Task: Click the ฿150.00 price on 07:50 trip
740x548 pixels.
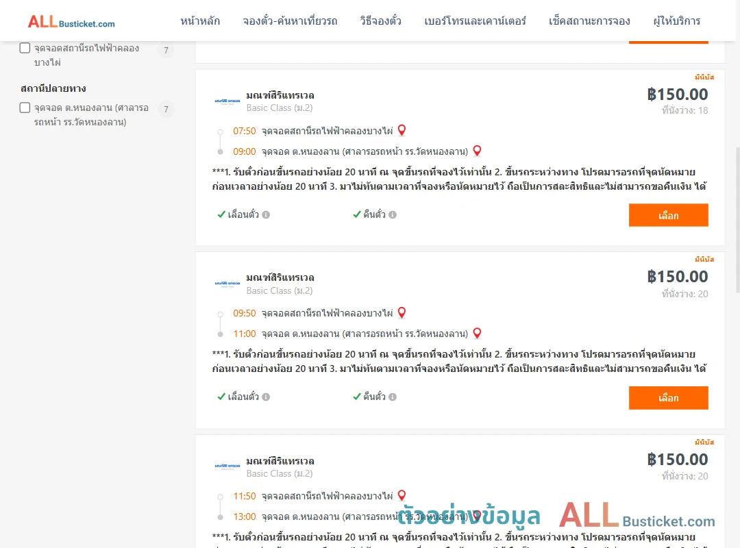Action: [x=677, y=95]
